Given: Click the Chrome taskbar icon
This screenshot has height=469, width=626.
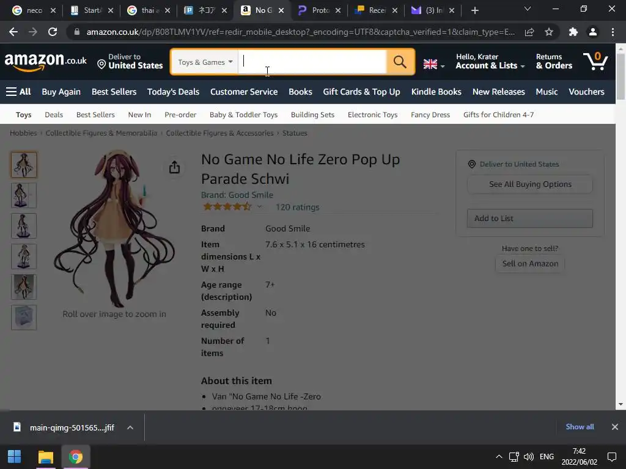Looking at the screenshot, I should pyautogui.click(x=75, y=457).
